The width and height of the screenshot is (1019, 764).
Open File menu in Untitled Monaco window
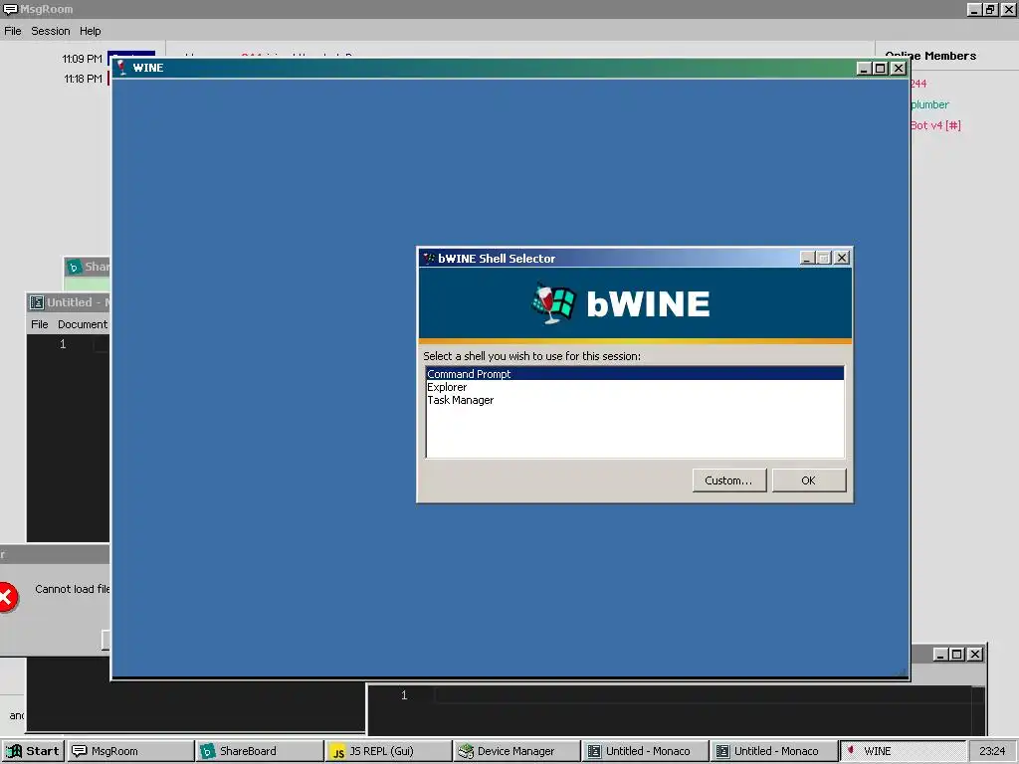tap(39, 324)
